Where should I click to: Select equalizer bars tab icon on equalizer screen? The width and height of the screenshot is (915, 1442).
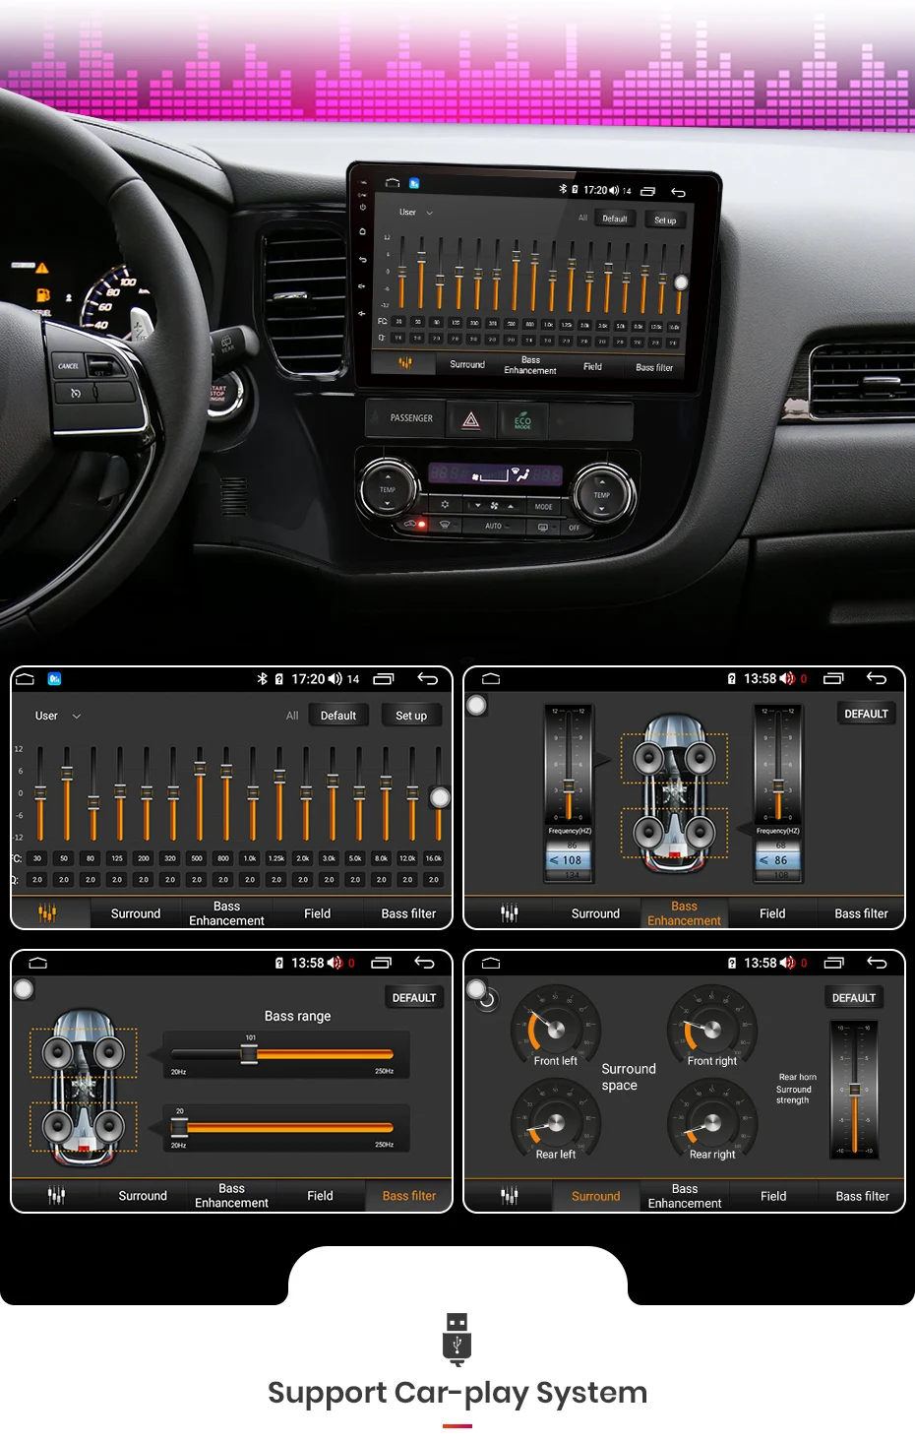pos(47,913)
